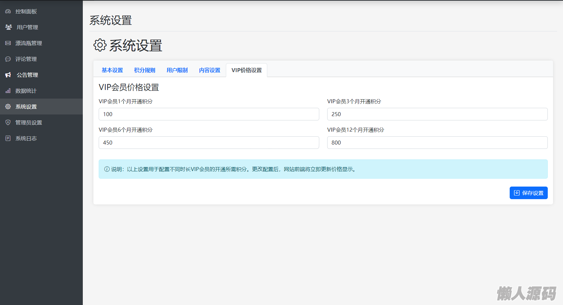The image size is (563, 305).
Task: Click the data statistics bar chart icon
Action: [8, 91]
